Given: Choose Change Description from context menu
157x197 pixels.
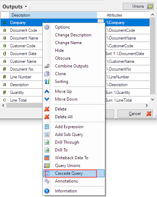Looking at the screenshot, I should click(x=73, y=35).
